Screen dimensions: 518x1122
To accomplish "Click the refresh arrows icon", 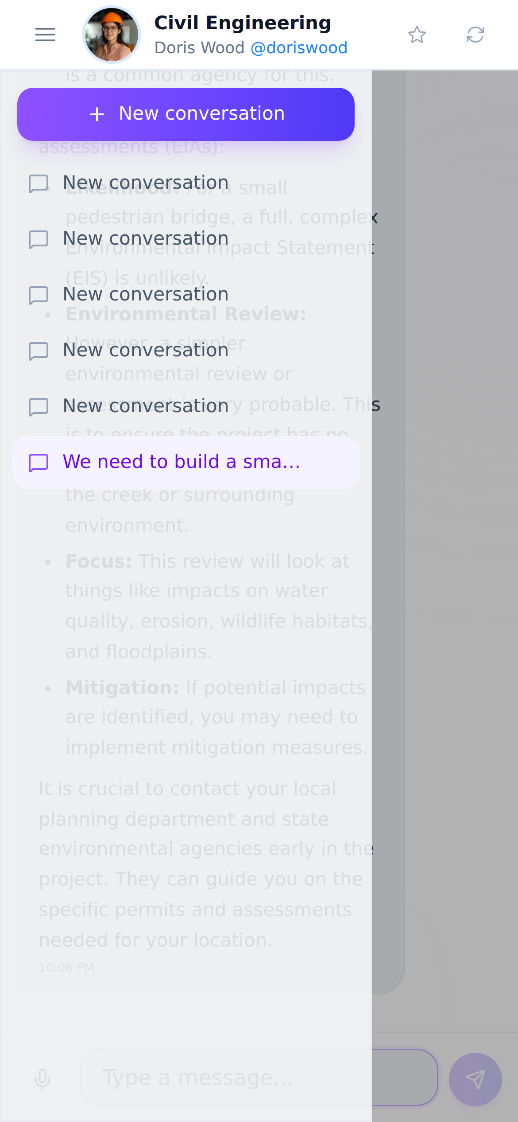I will (475, 35).
